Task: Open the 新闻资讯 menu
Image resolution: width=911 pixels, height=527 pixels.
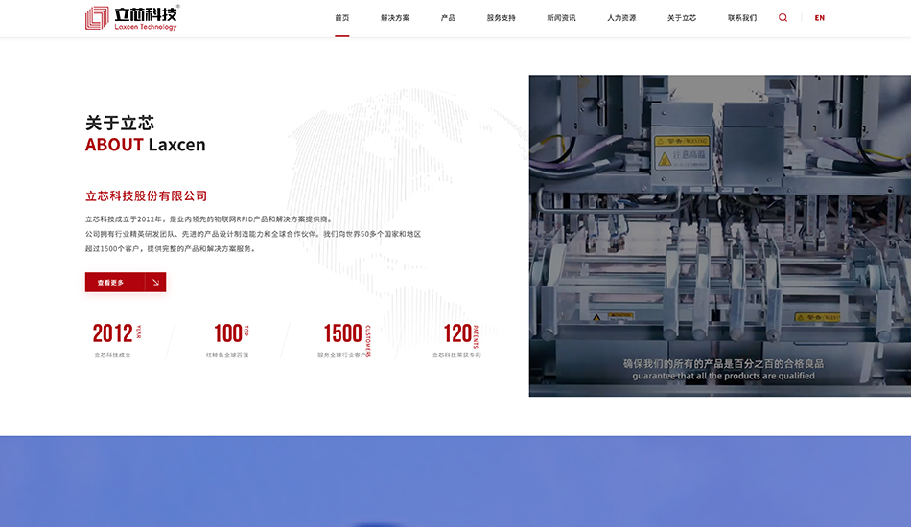Action: (561, 18)
